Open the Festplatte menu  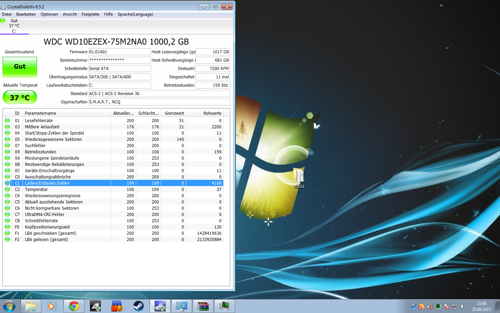tap(90, 14)
